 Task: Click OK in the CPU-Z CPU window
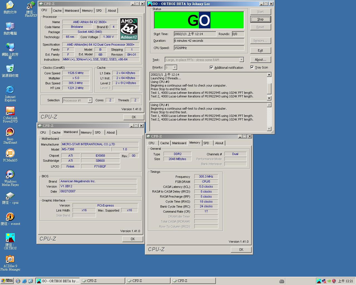coord(134,117)
